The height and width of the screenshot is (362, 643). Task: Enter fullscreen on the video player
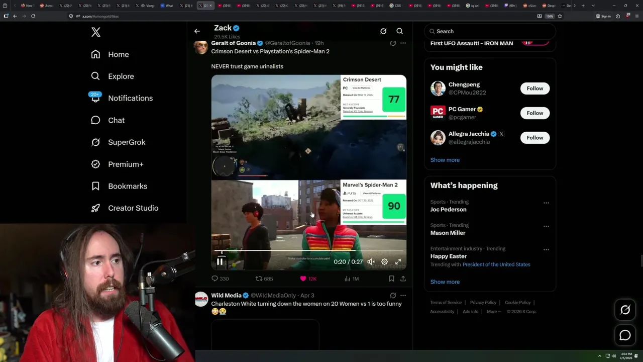398,262
